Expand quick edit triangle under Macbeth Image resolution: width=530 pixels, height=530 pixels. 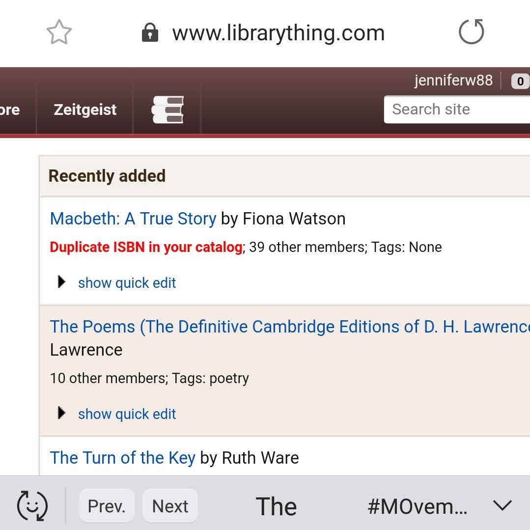[x=61, y=282]
